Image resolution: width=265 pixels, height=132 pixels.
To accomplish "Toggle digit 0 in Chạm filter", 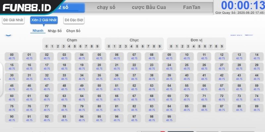I will (47, 47).
